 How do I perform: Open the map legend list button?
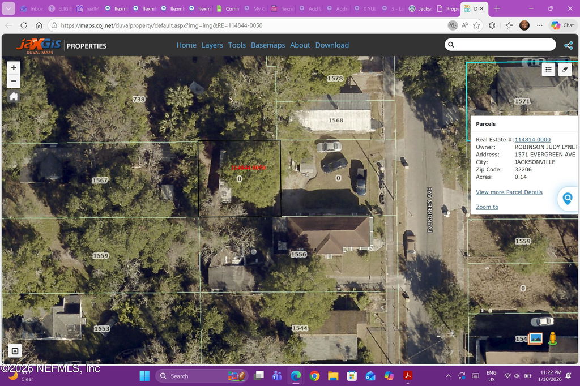548,69
